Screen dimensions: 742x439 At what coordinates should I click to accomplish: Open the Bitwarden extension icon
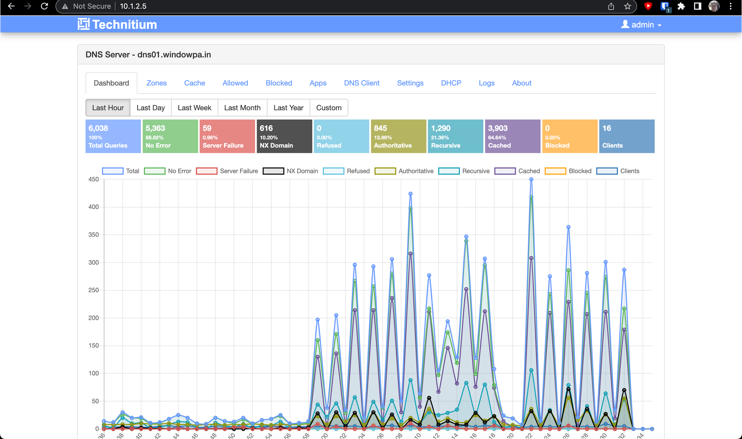point(664,6)
